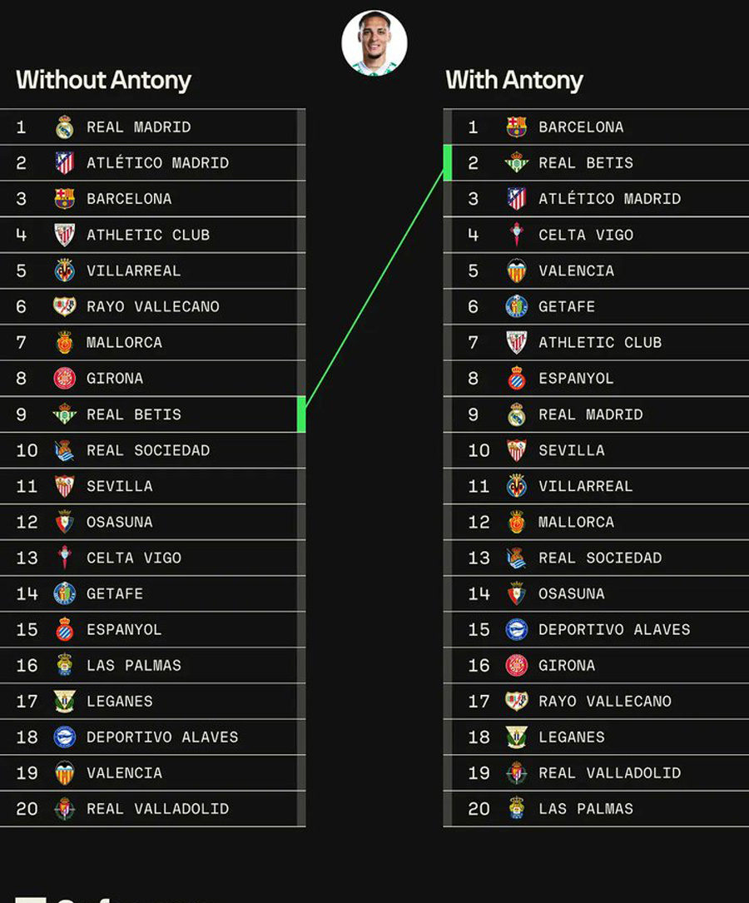The height and width of the screenshot is (903, 749).
Task: Click green highlight marker beside Real Betis, right table
Action: [x=448, y=163]
